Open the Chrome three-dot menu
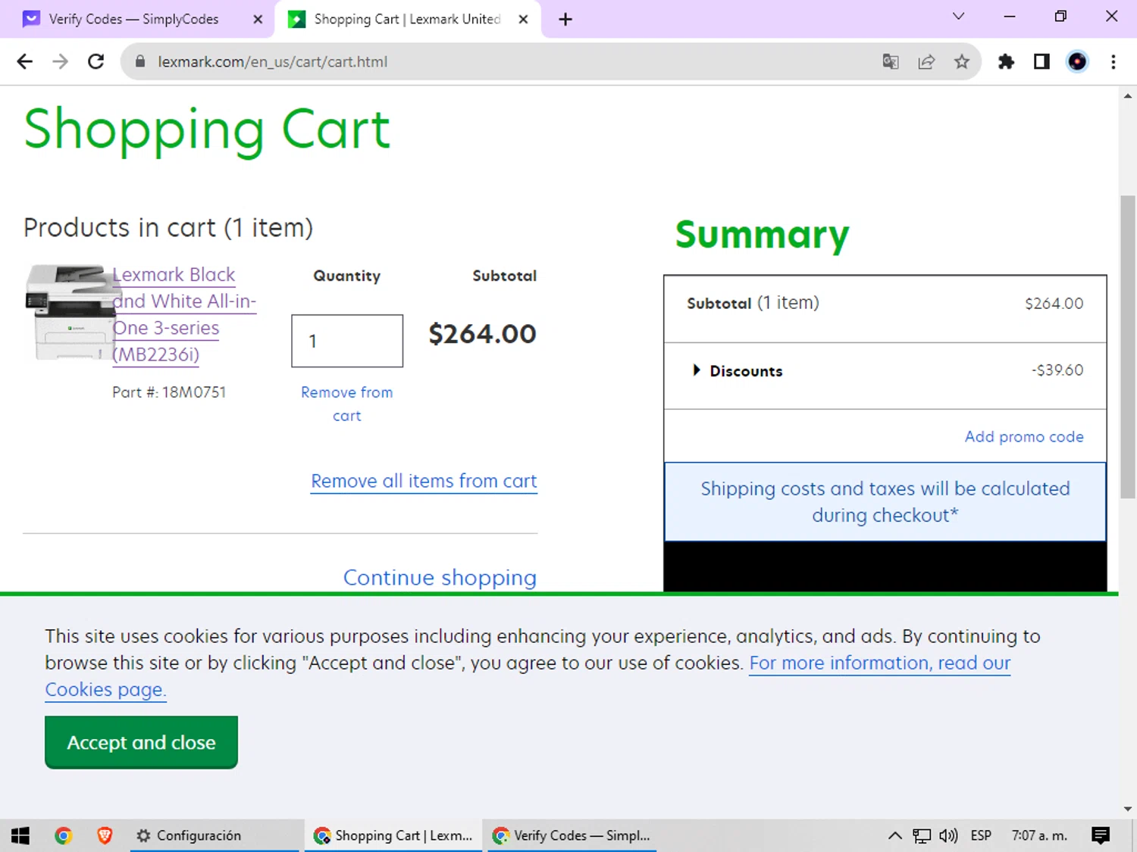Viewport: 1137px width, 852px height. point(1114,61)
